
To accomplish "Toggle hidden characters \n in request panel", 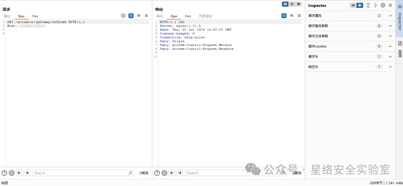I will point(138,16).
